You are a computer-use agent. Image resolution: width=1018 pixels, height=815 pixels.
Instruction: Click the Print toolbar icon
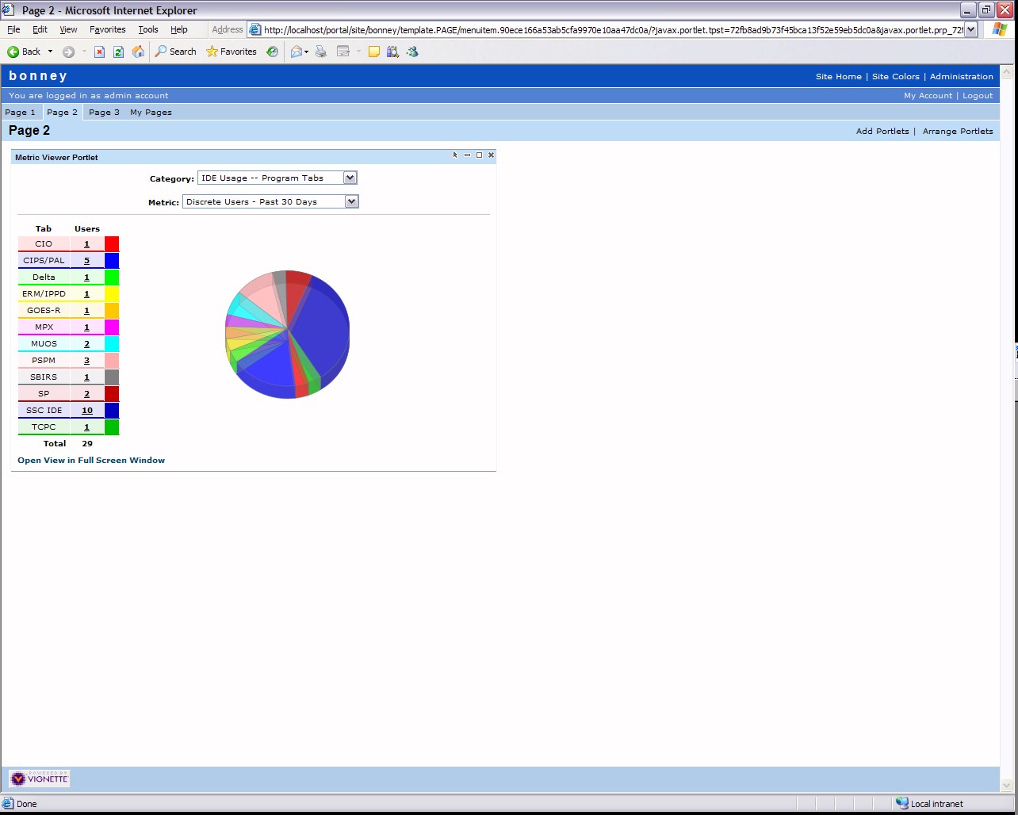click(321, 52)
